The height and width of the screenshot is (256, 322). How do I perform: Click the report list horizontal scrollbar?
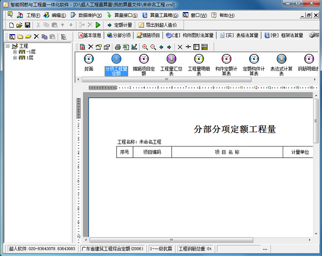(x=167, y=80)
